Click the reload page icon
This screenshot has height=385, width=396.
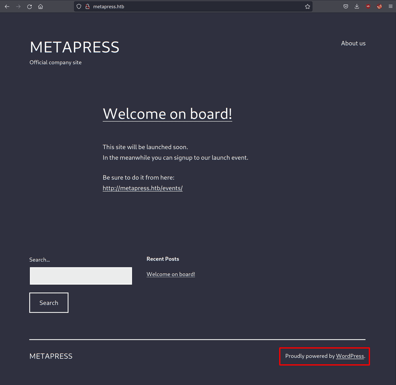click(30, 6)
